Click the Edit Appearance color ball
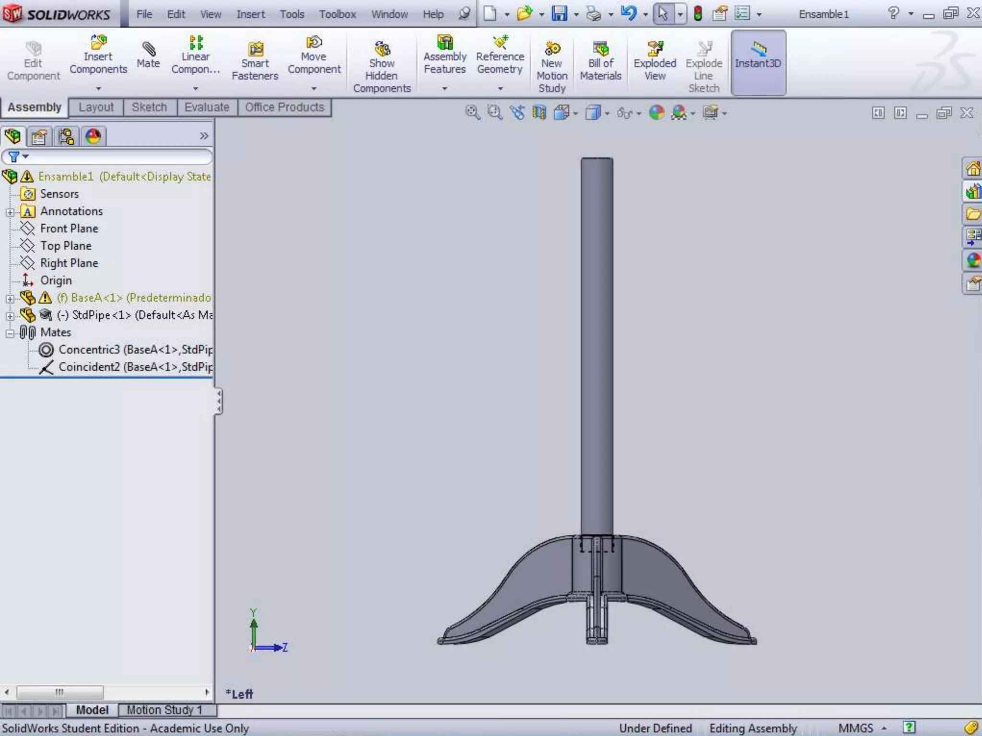Image resolution: width=982 pixels, height=736 pixels. [x=656, y=113]
